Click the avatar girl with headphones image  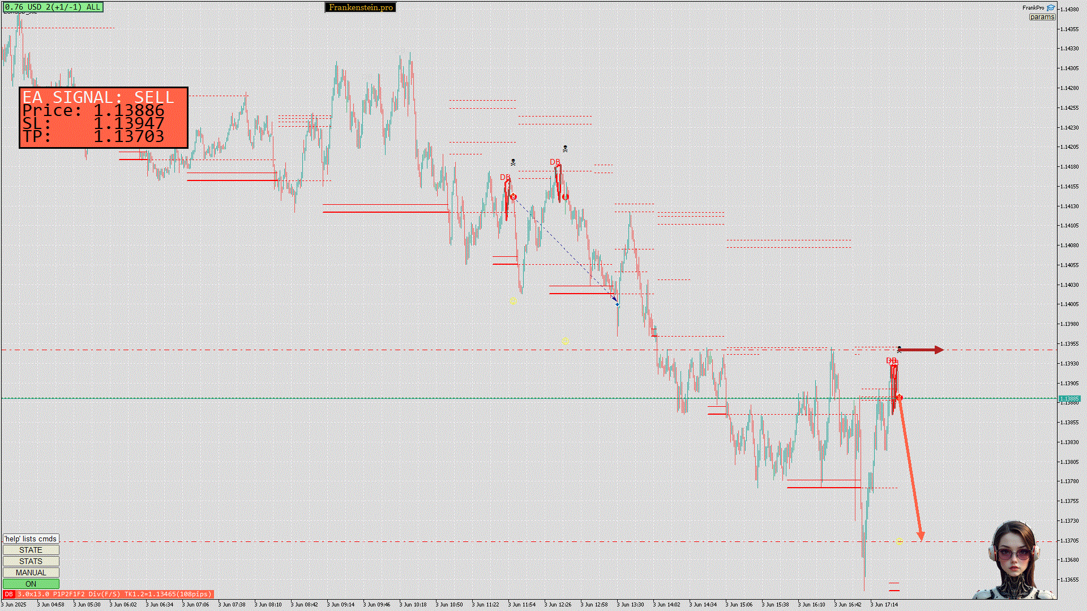(x=1013, y=560)
